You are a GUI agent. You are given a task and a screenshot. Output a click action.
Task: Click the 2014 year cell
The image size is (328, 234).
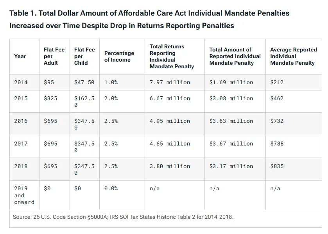21,82
